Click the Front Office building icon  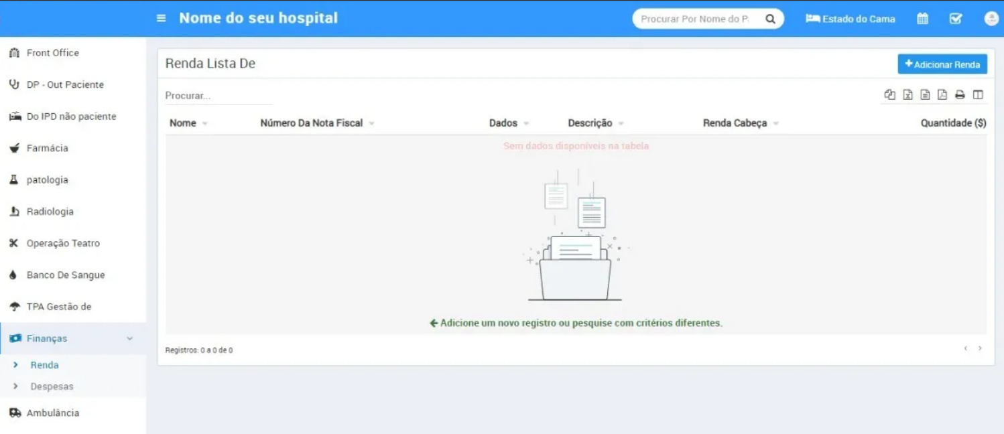14,53
